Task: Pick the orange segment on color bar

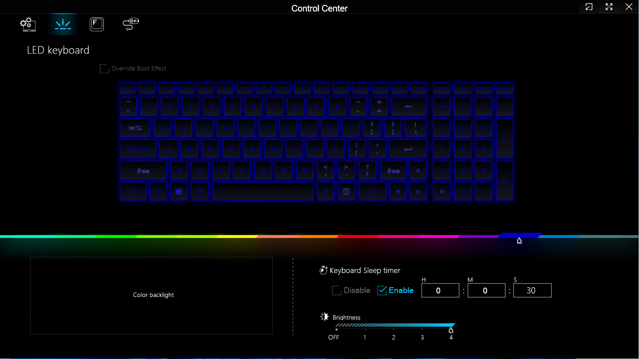Action: (x=317, y=236)
